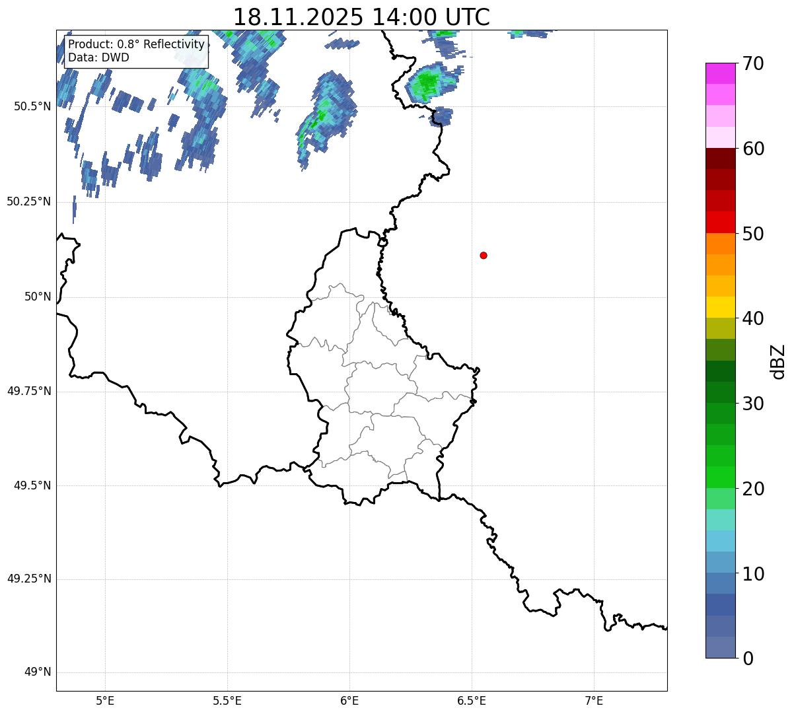This screenshot has width=794, height=714.
Task: Click the 6°E longitude label
Action: coord(349,701)
